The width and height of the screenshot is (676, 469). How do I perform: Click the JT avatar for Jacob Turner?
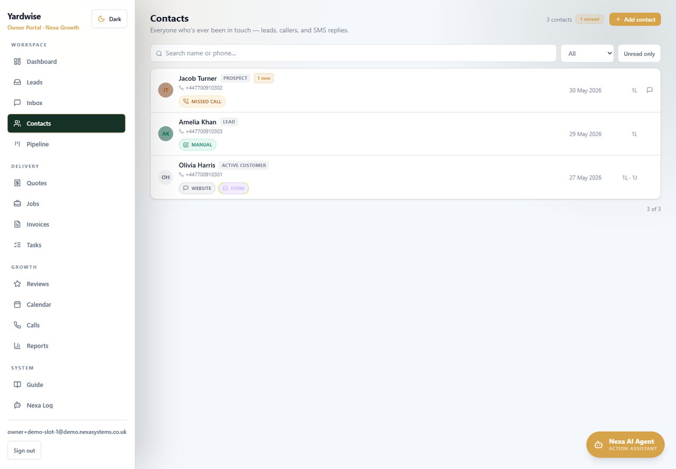coord(166,90)
